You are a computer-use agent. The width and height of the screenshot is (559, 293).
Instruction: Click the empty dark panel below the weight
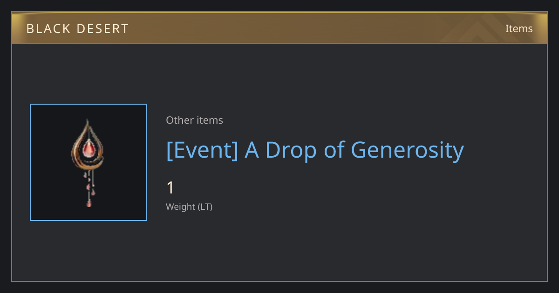click(326, 246)
